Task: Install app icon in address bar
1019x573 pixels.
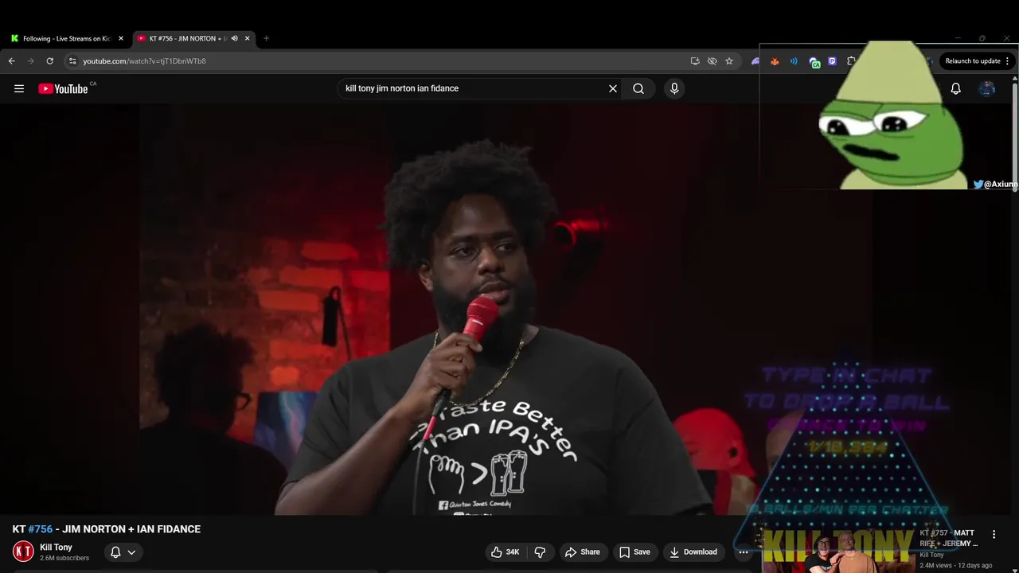Action: (x=695, y=60)
